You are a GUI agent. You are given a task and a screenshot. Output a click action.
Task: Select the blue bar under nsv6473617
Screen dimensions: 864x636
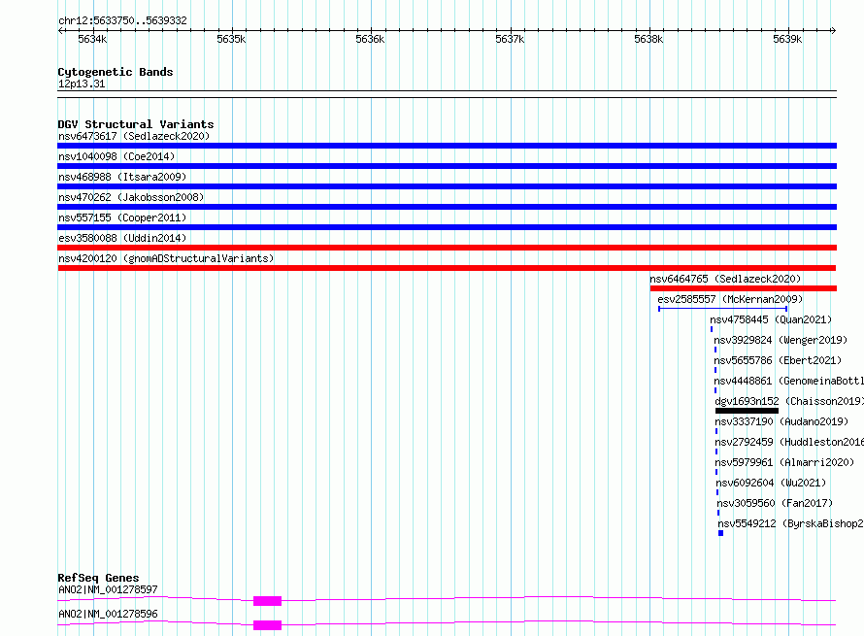pyautogui.click(x=447, y=146)
